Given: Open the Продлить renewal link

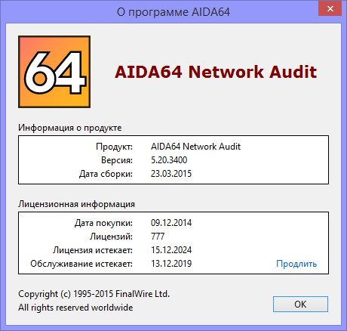Looking at the screenshot, I should coord(296,264).
